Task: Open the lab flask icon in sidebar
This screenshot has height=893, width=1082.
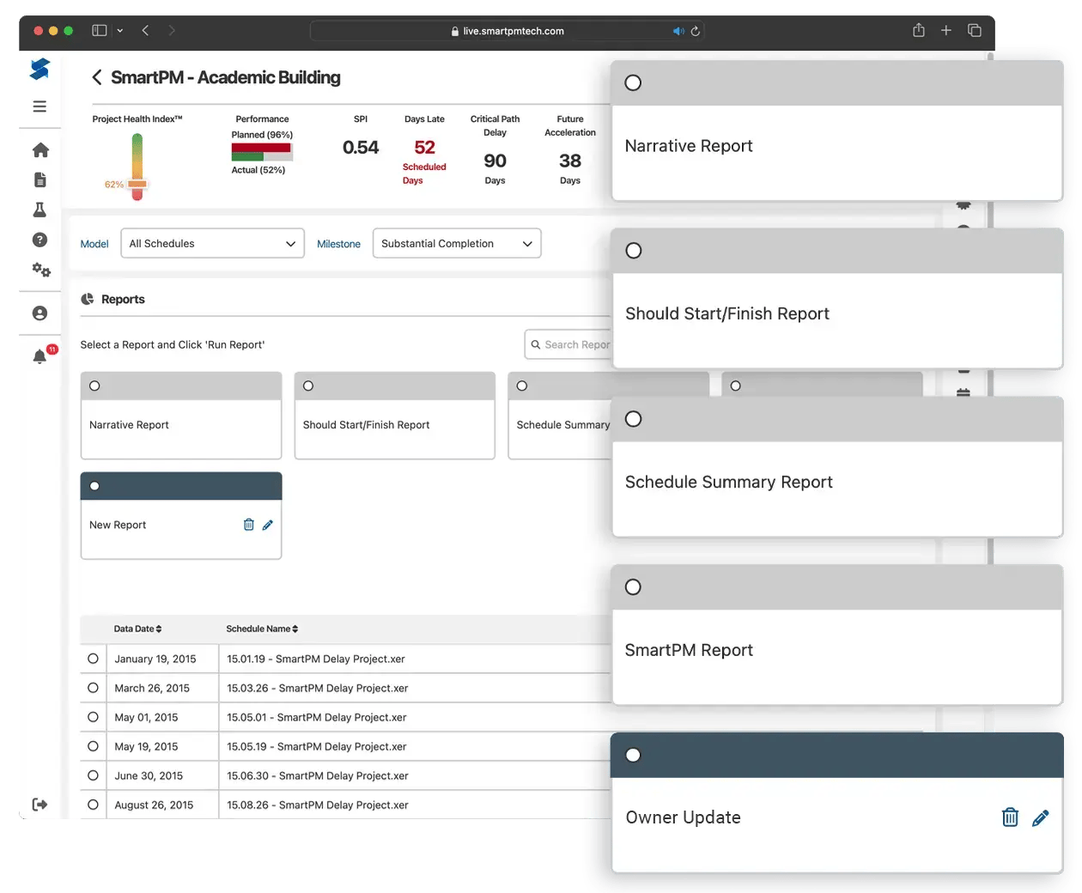Action: click(x=40, y=210)
